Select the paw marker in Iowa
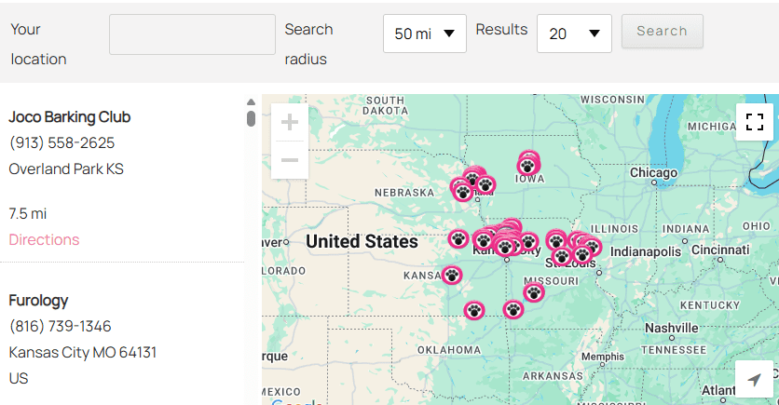779x405 pixels. pyautogui.click(x=528, y=166)
